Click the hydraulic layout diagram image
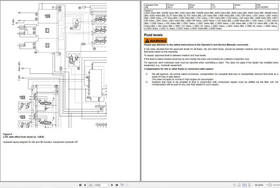Screen dimensions: 280x188 point(59,66)
